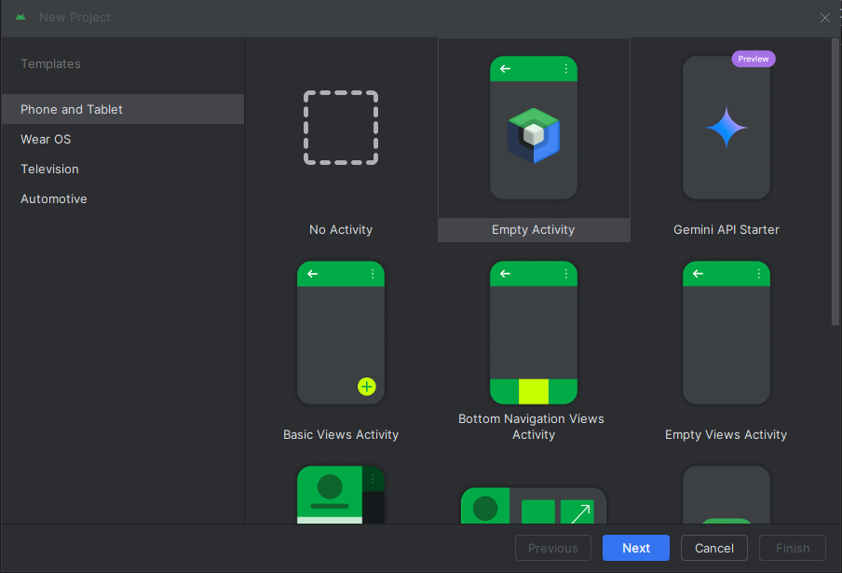The width and height of the screenshot is (842, 573).
Task: Pick the Gemini API Starter sparkle icon
Action: (x=726, y=128)
